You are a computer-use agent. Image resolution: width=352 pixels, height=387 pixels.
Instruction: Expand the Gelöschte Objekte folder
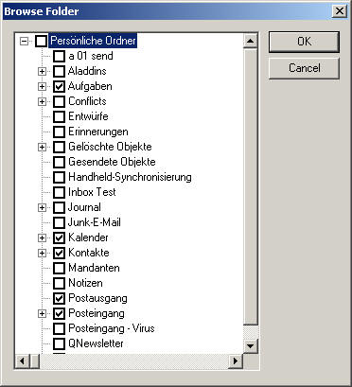(42, 147)
